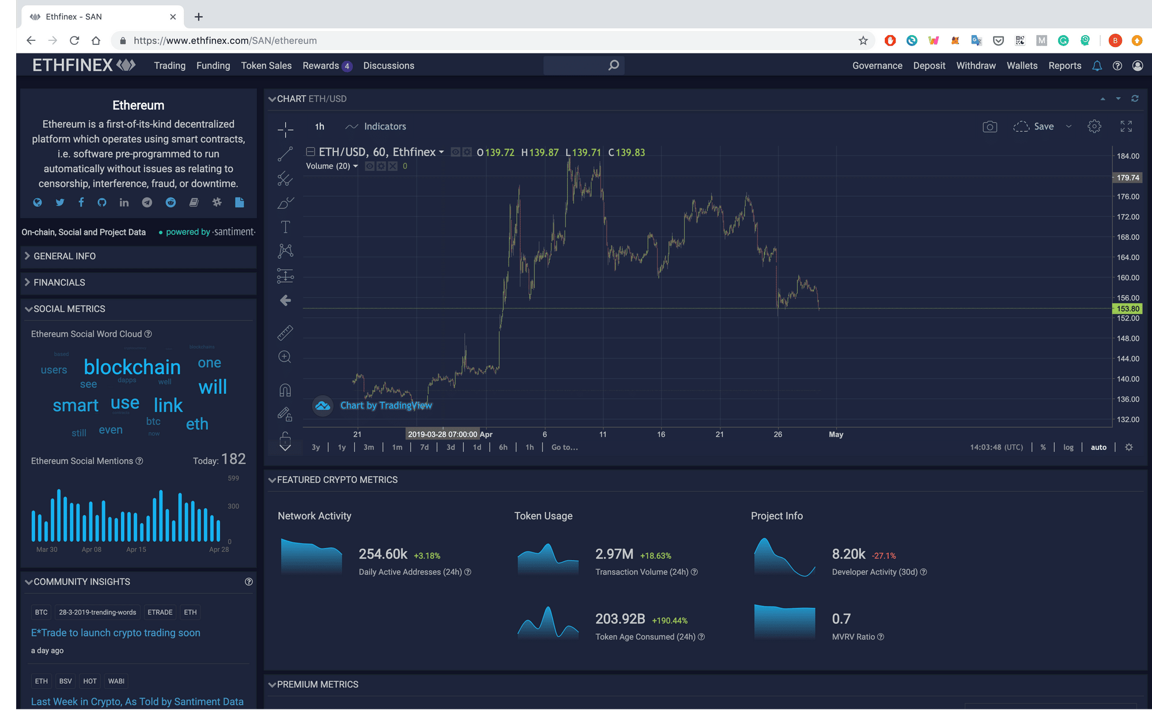Open the account profile icon
Screen dimensions: 1152x728
pyautogui.click(x=1138, y=66)
